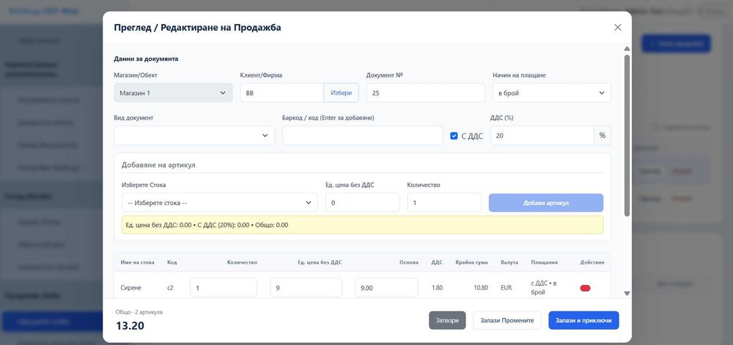Click the scrollbar down arrow in dialog

(627, 293)
